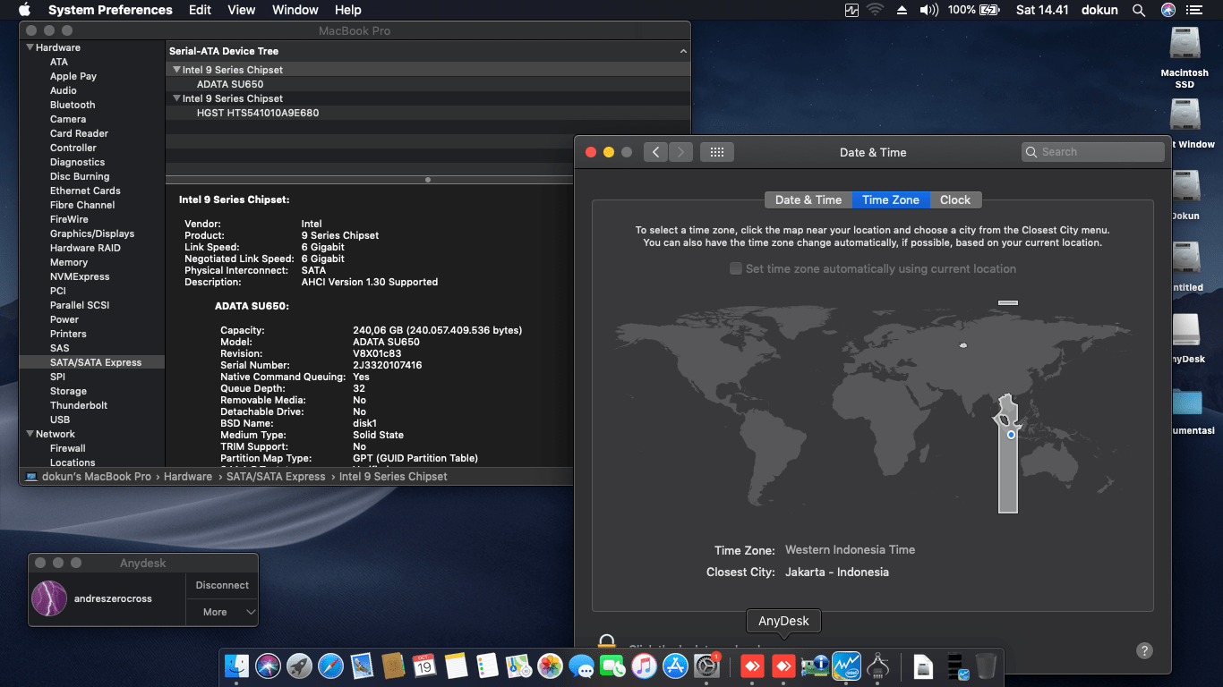
Task: Collapse the Network section in sidebar
Action: click(30, 434)
